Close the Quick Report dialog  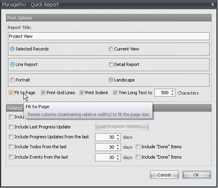[x=212, y=4]
